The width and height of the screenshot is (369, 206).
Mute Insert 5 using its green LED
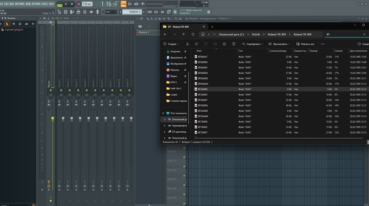click(95, 90)
